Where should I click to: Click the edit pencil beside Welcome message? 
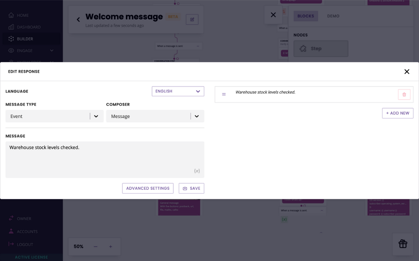[x=192, y=19]
